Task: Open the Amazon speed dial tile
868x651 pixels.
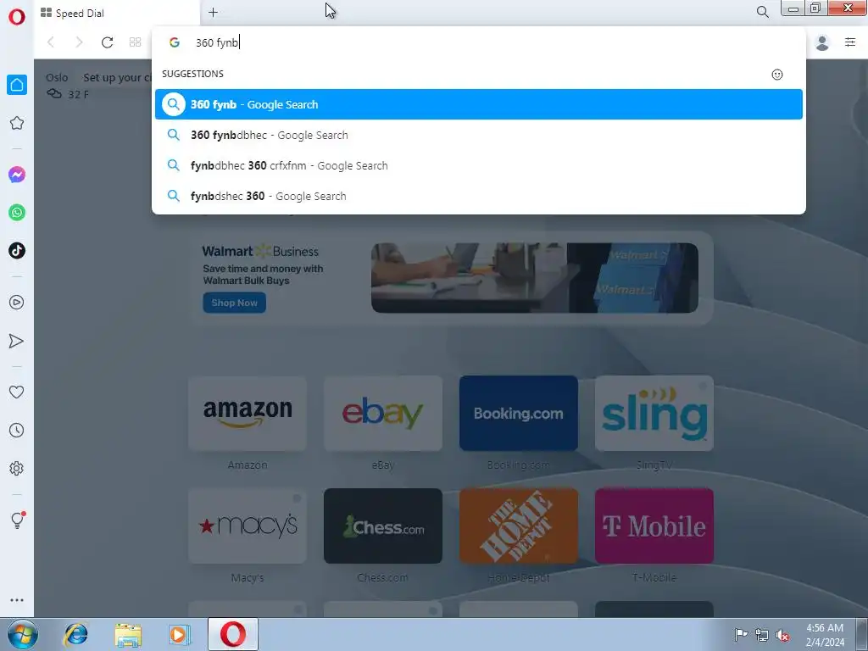Action: (x=247, y=413)
